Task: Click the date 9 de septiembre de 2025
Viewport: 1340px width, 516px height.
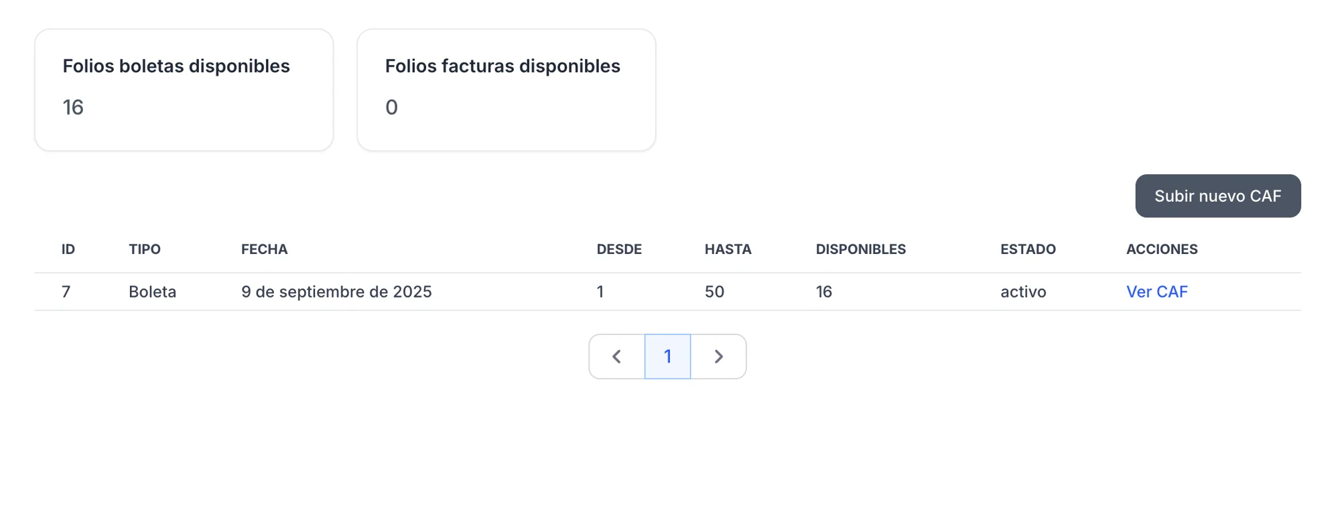Action: (x=336, y=292)
